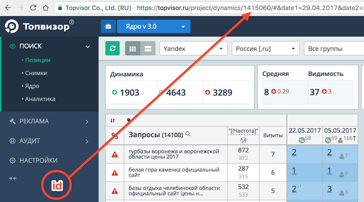Open Снимки in the sidebar

tap(36, 73)
